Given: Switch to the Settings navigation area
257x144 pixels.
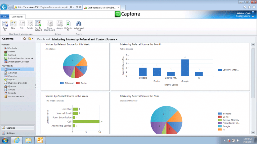Looking at the screenshot, I should tap(18, 133).
